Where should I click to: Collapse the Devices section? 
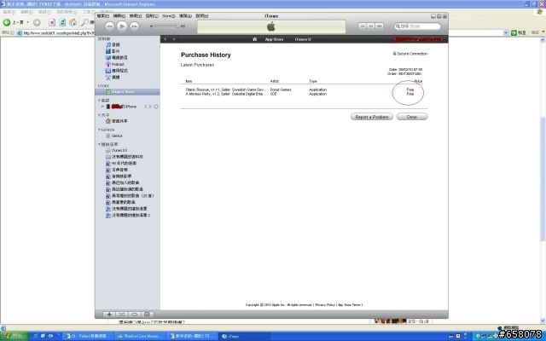(x=99, y=101)
